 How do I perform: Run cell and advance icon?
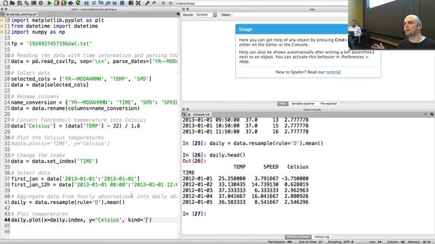pyautogui.click(x=64, y=3)
